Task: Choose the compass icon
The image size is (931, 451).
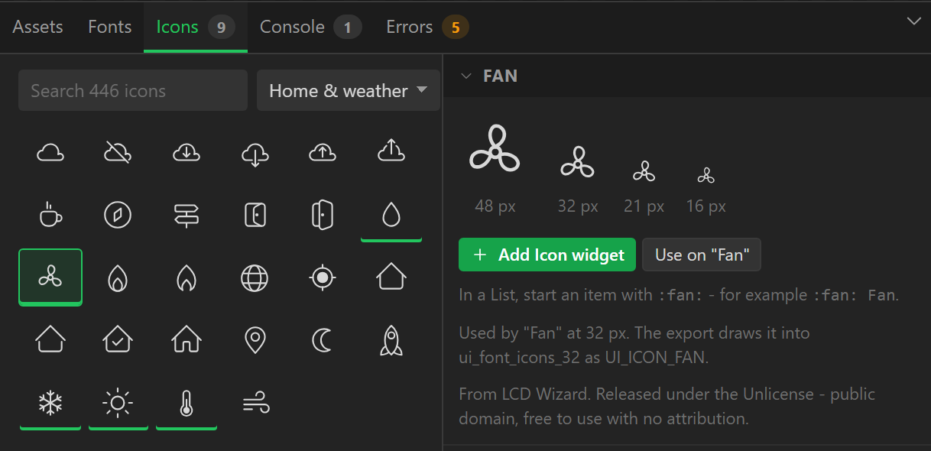Action: point(118,216)
